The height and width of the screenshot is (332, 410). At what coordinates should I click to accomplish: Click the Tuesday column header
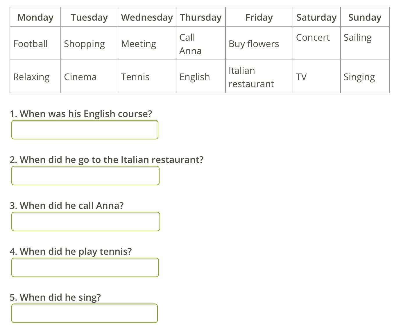pos(89,17)
